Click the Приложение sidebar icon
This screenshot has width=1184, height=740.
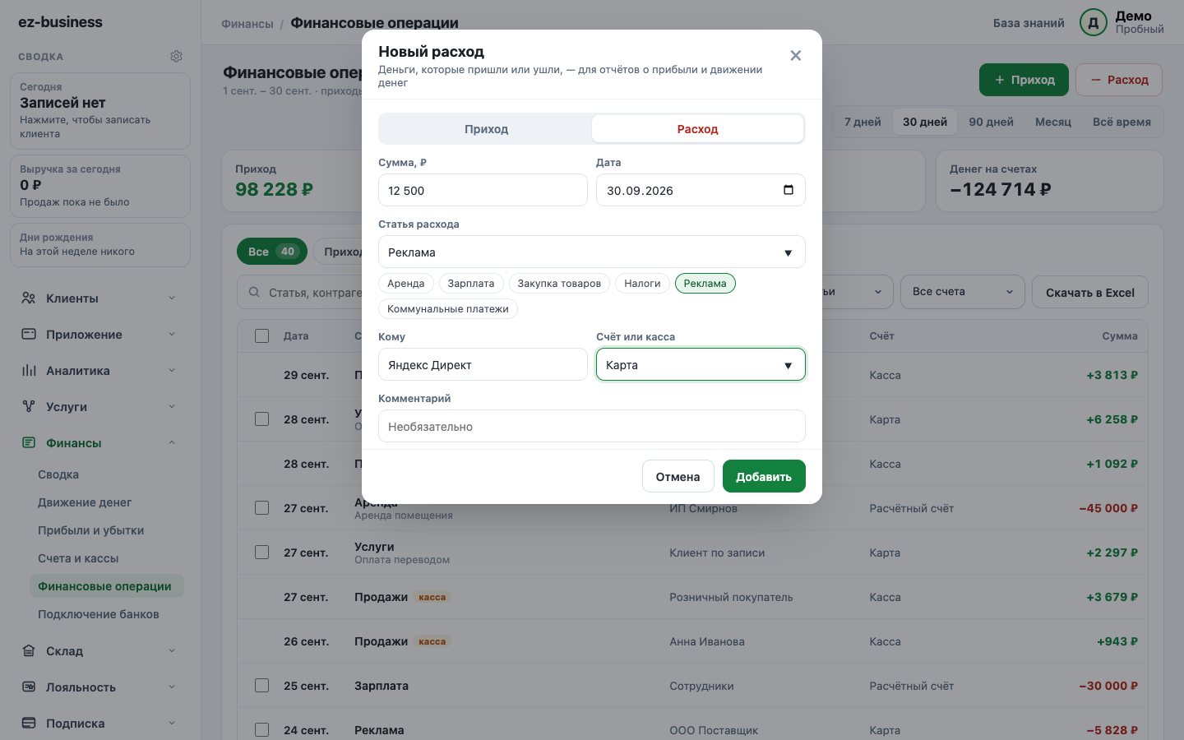29,335
